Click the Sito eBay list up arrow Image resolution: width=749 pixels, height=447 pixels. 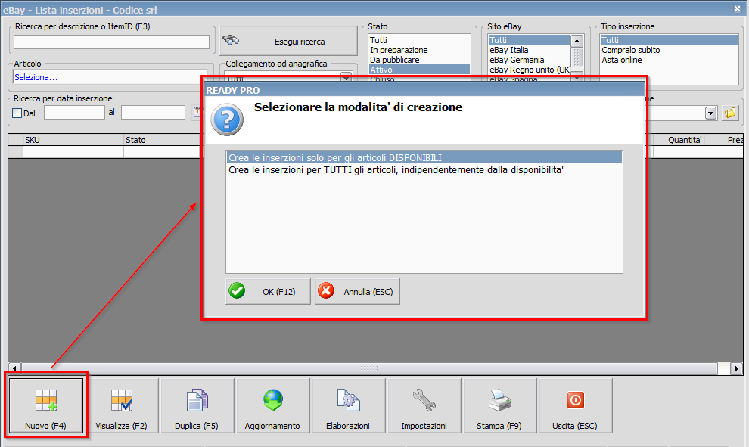tap(577, 41)
